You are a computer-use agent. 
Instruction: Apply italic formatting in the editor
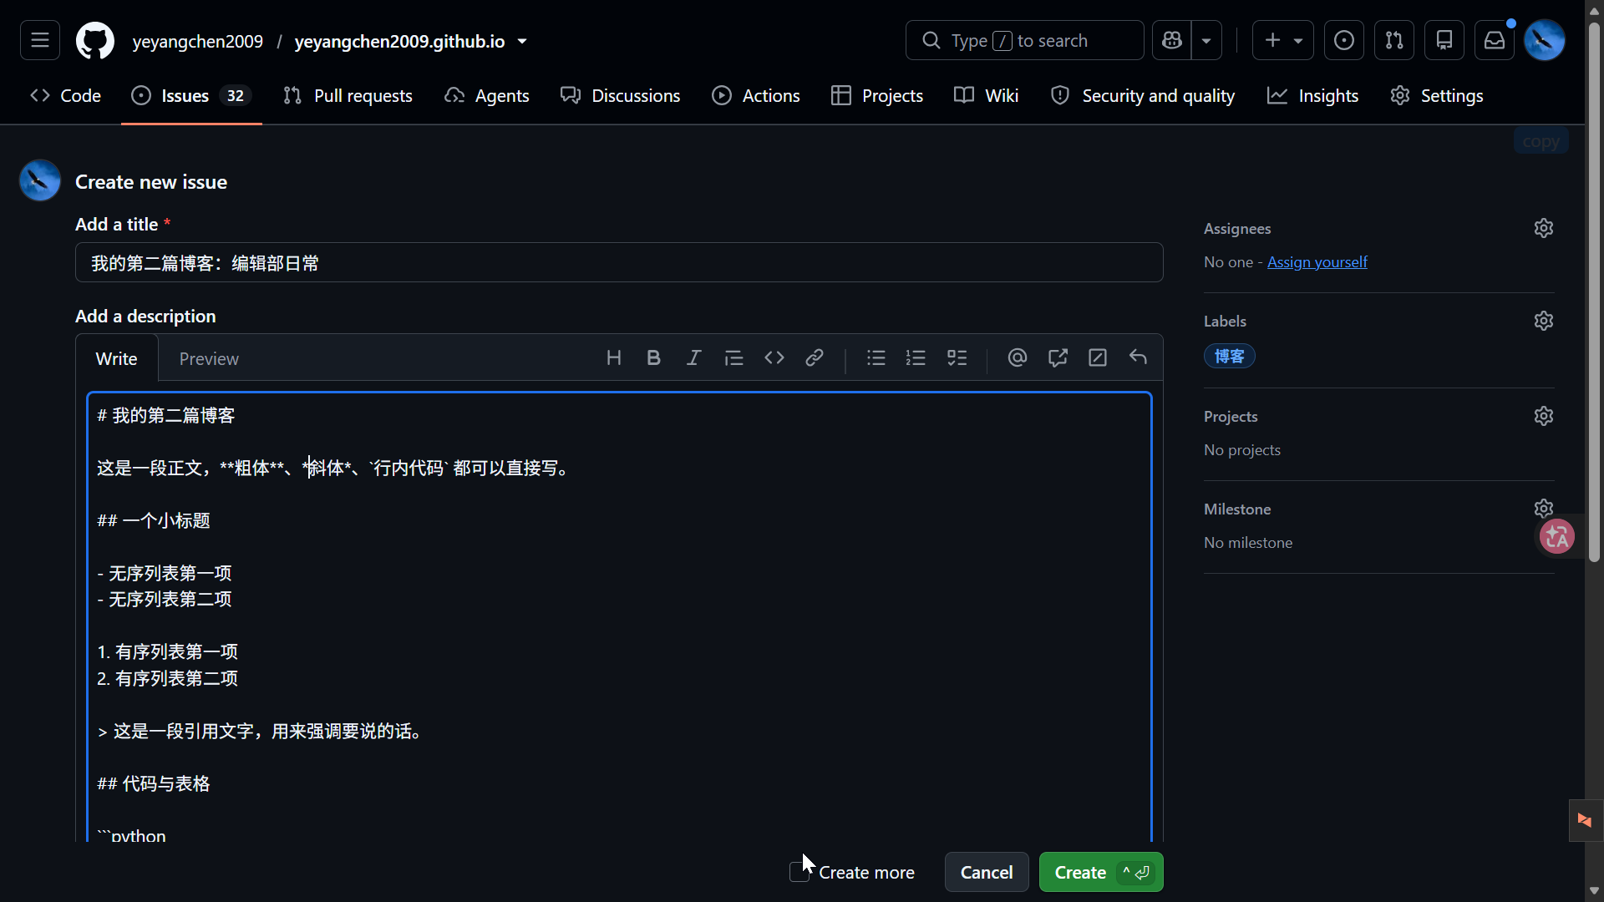coord(694,358)
